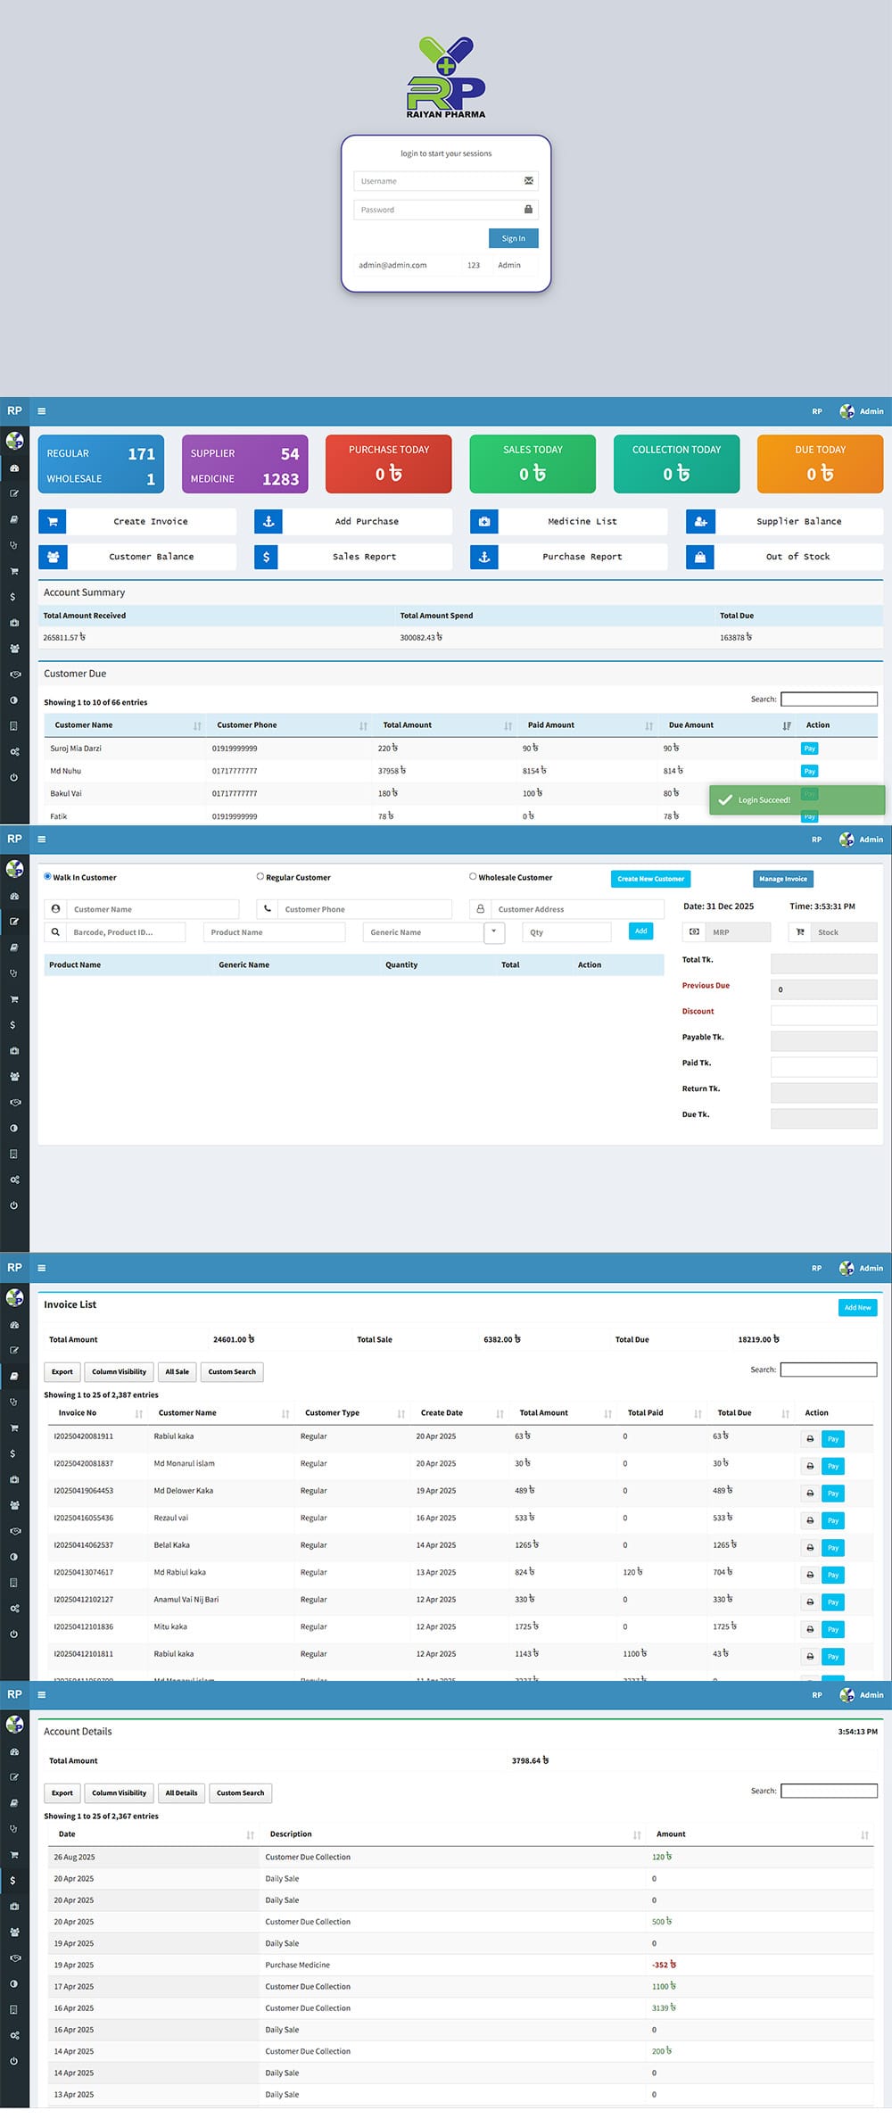Click the Out of Stock bag icon
The width and height of the screenshot is (892, 2127).
click(700, 557)
